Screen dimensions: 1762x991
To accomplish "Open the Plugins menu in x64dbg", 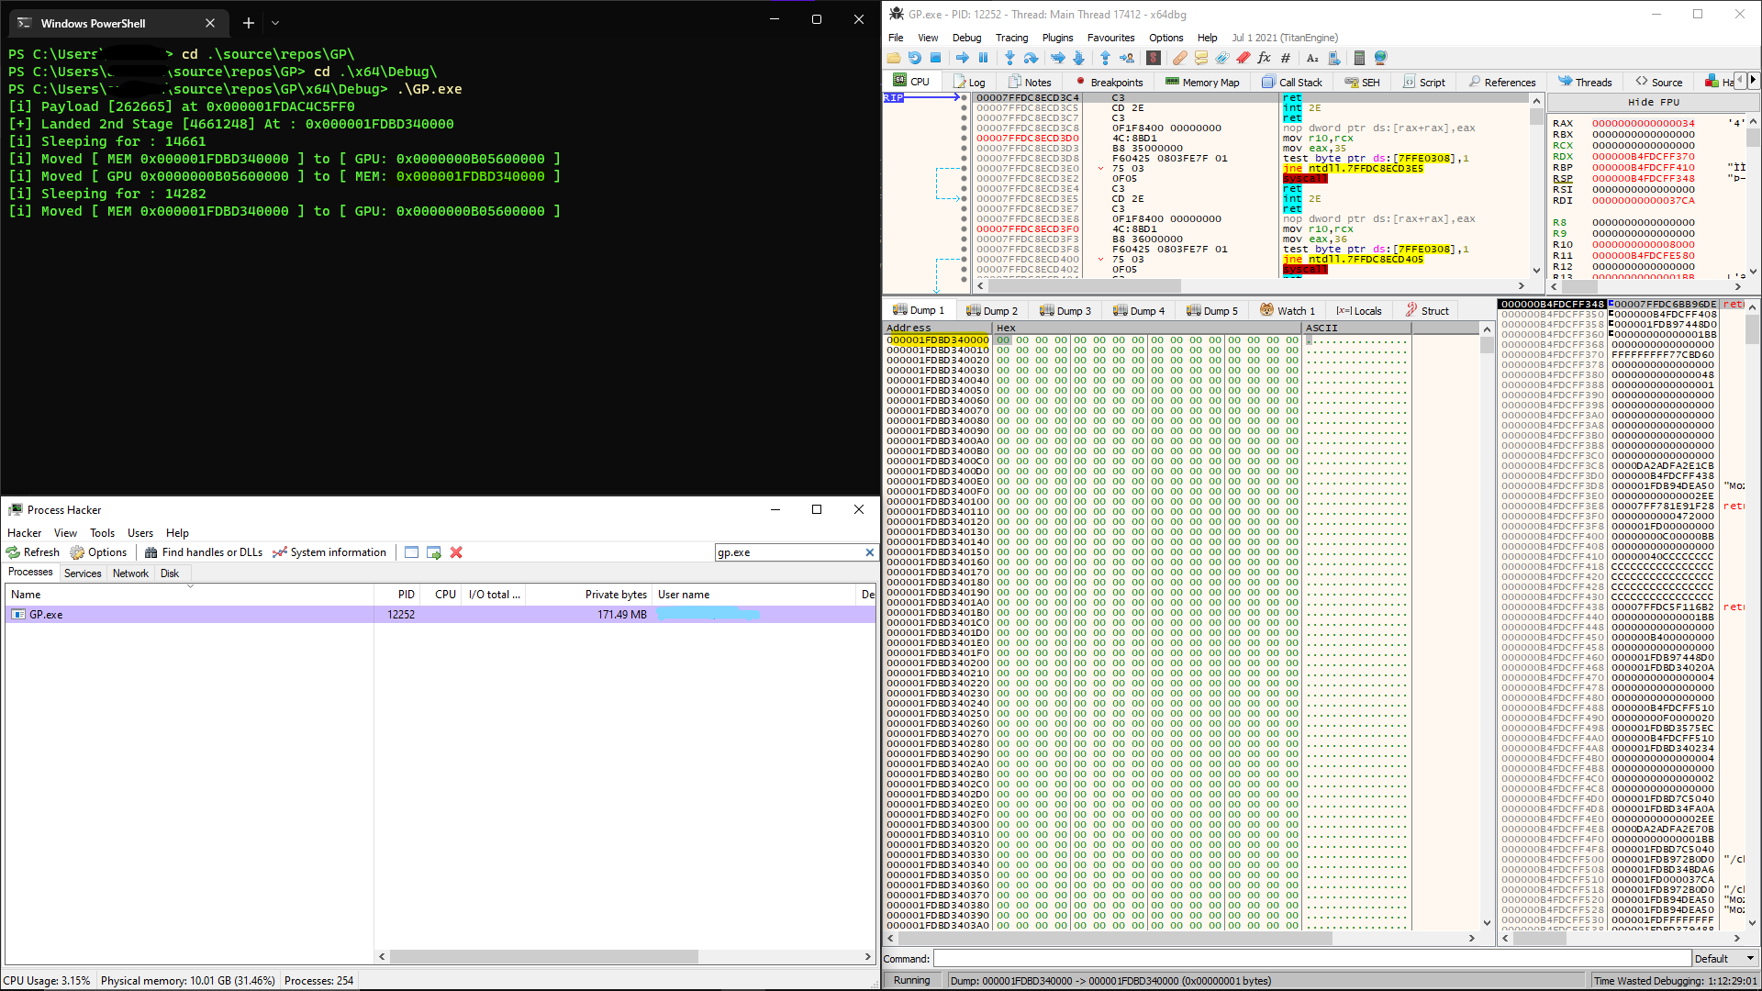I will tap(1057, 38).
